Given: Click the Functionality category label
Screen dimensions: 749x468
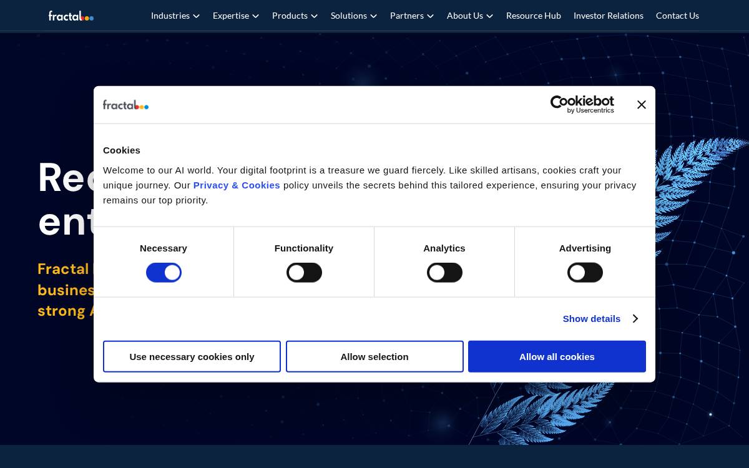Looking at the screenshot, I should tap(304, 248).
